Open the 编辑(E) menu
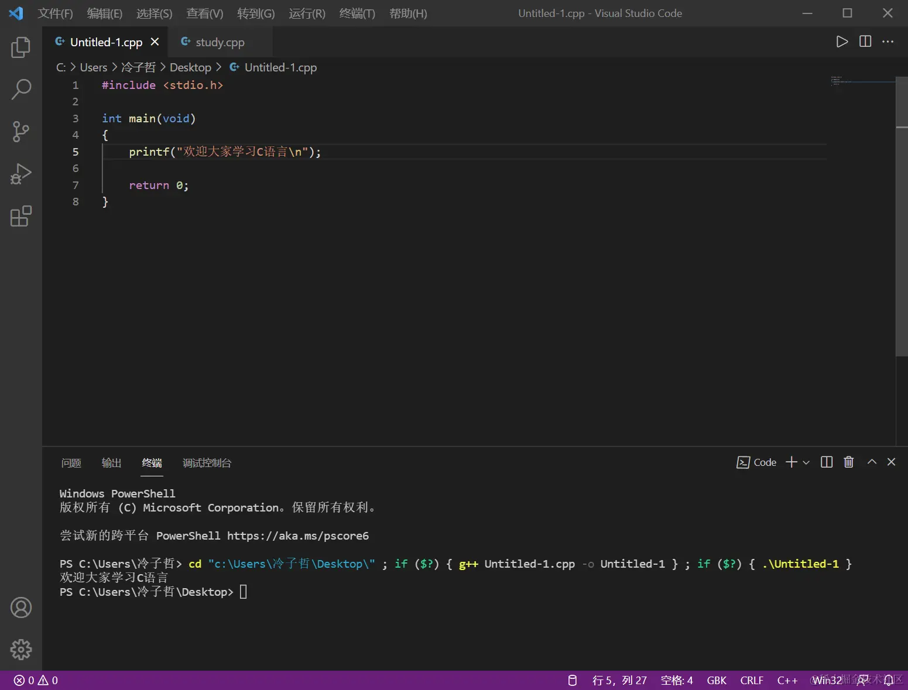 [105, 13]
